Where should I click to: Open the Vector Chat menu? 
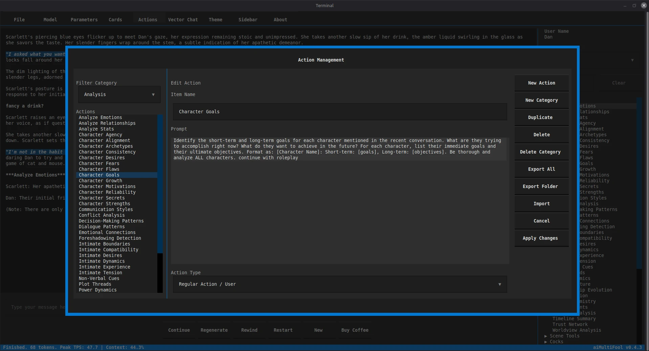(x=182, y=20)
